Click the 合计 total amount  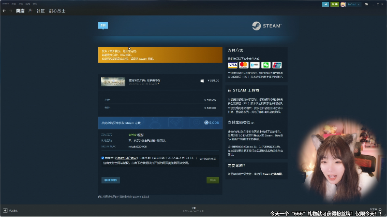pyautogui.click(x=210, y=108)
